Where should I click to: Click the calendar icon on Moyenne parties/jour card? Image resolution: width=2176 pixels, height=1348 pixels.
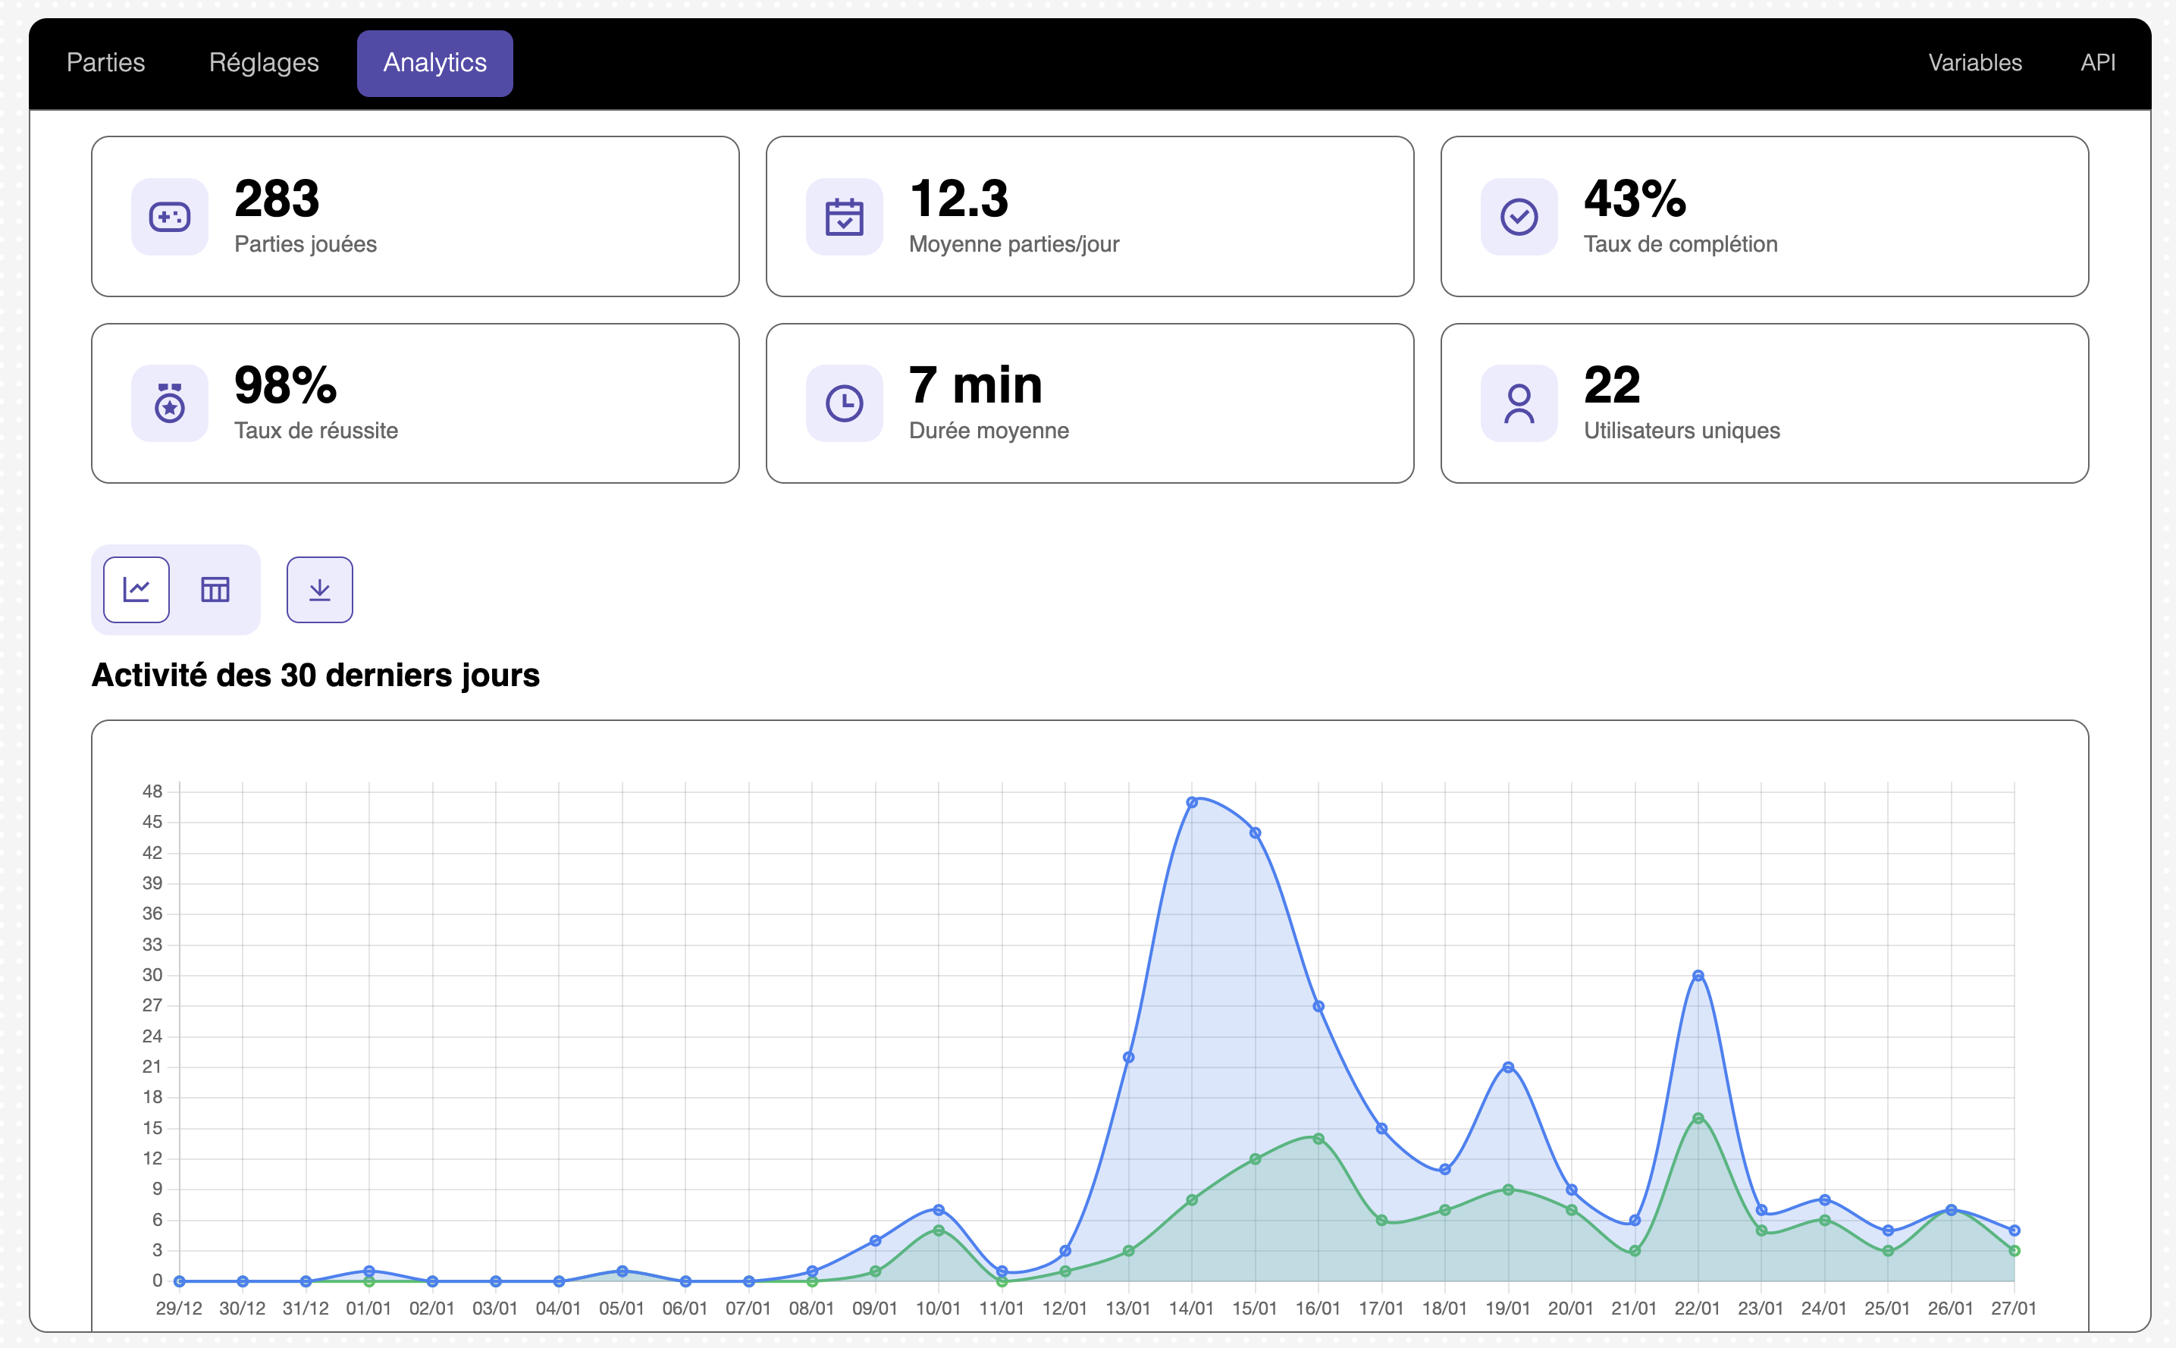click(x=843, y=217)
